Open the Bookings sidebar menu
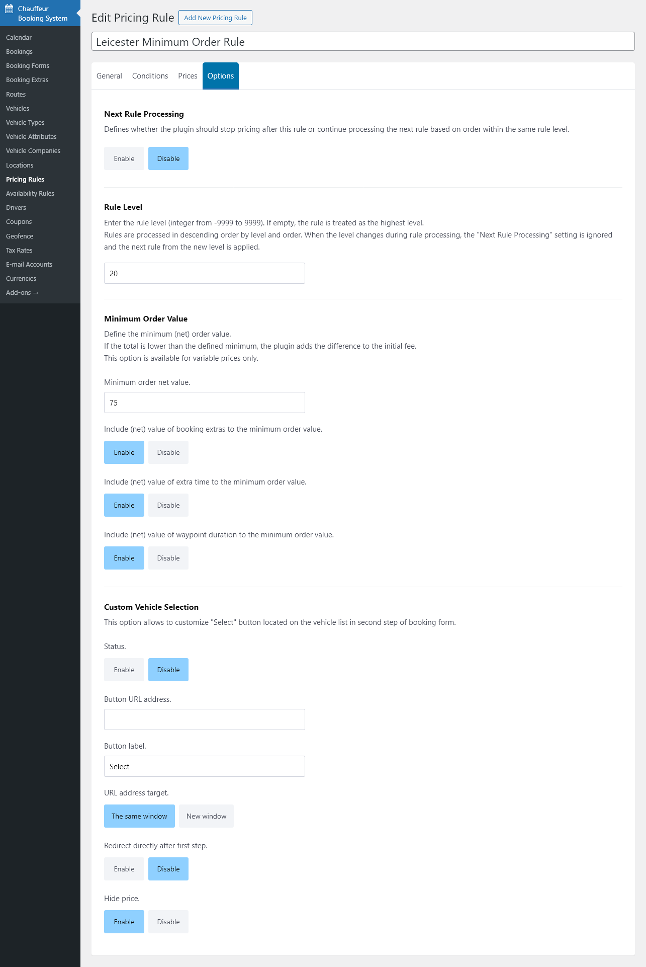Screen dimensions: 646x967 [19, 51]
